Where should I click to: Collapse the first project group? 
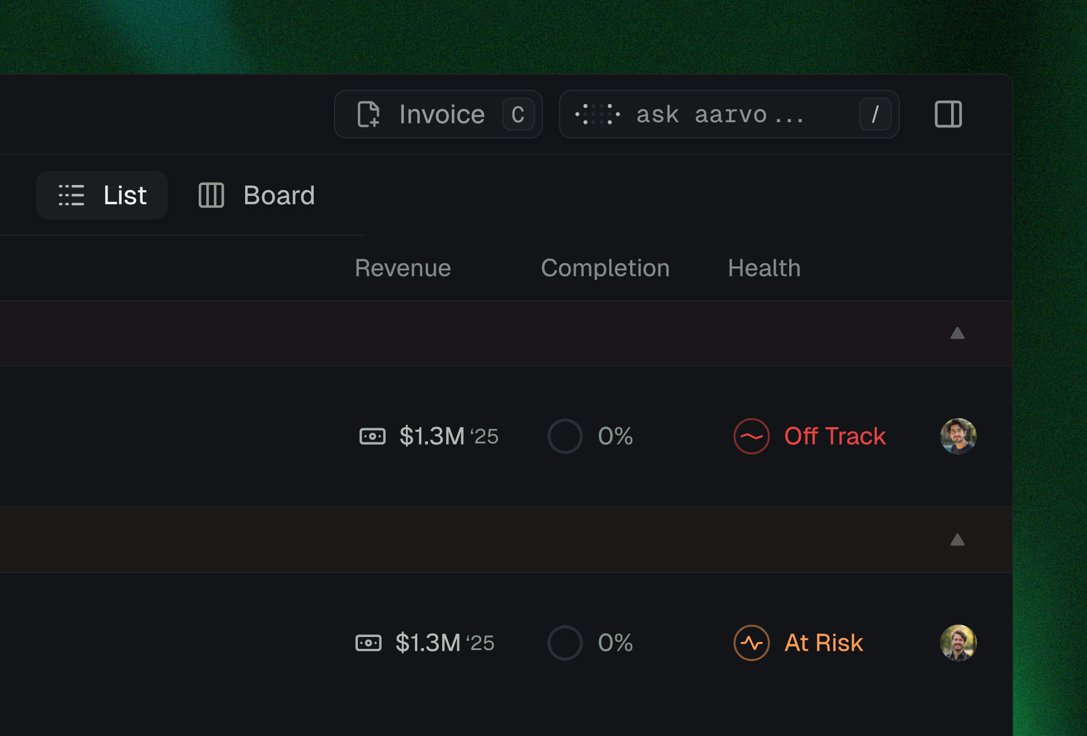[957, 333]
